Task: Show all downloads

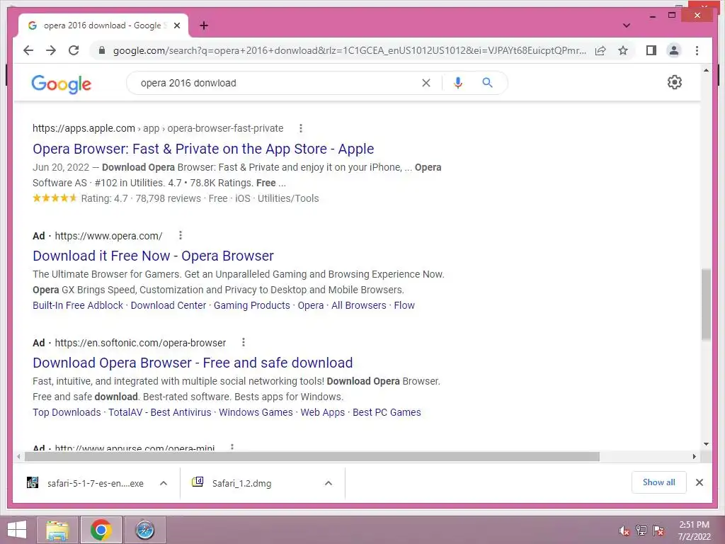Action: coord(659,482)
